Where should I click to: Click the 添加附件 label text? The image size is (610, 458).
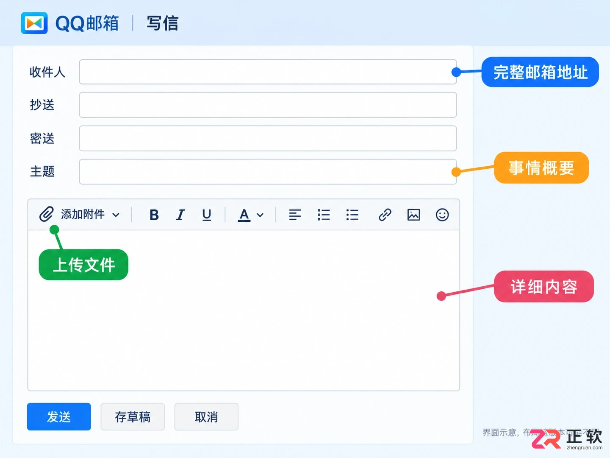coord(83,215)
